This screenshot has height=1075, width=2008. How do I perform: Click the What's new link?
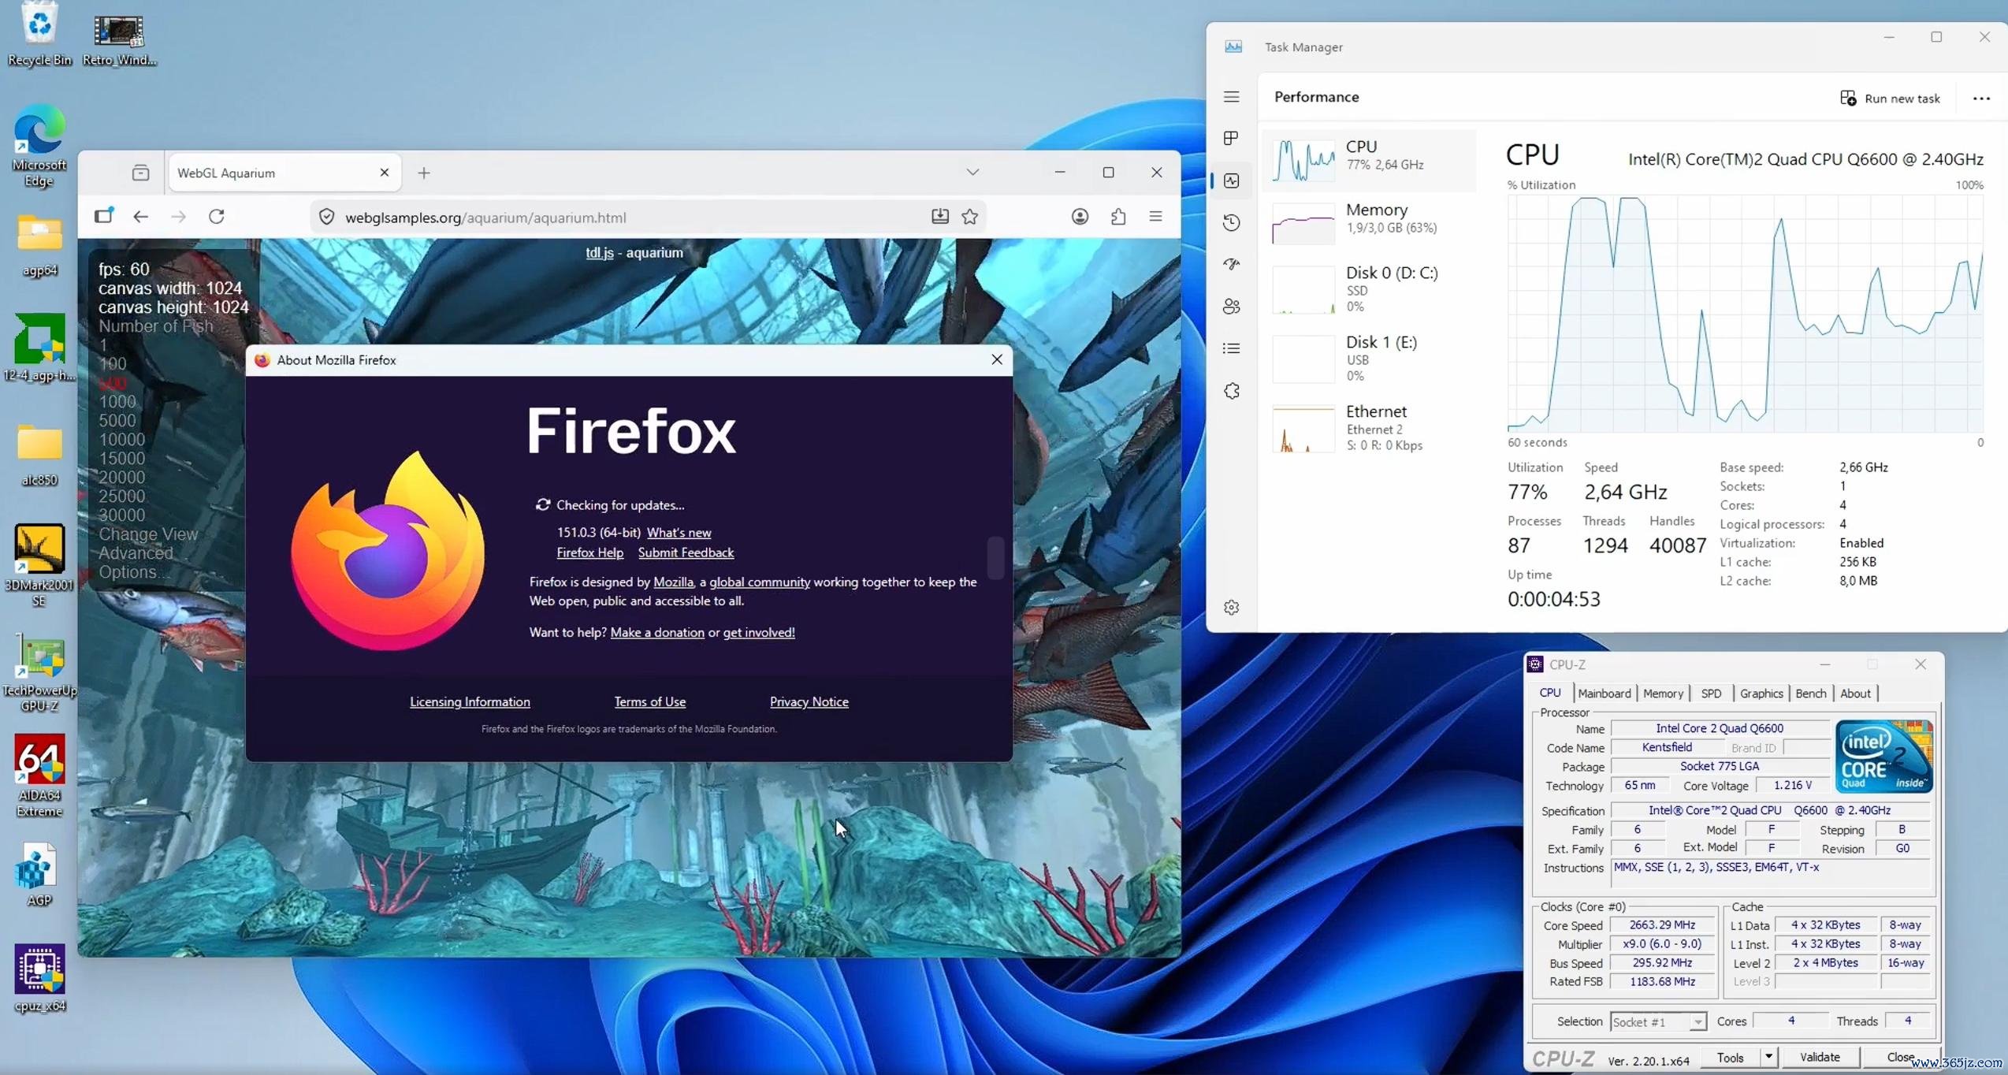click(679, 533)
